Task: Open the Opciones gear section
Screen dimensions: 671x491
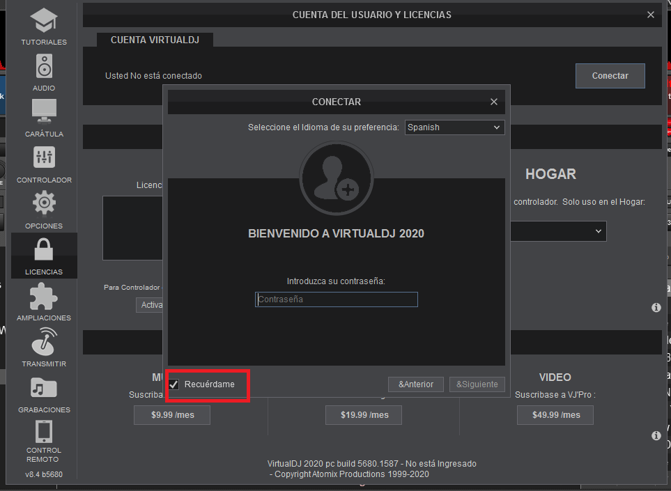Action: (x=44, y=210)
